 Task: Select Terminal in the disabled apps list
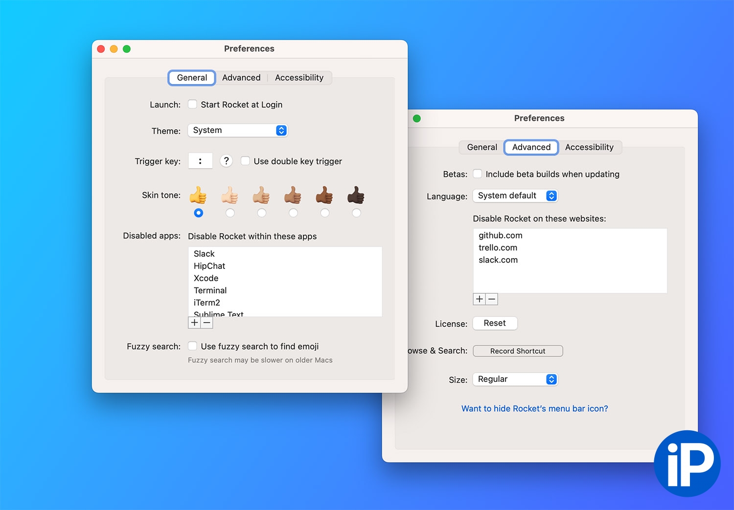(285, 290)
